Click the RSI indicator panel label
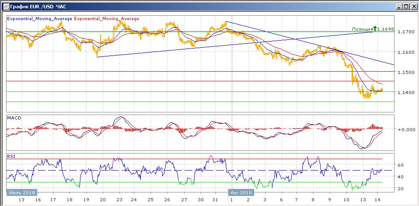 (11, 156)
